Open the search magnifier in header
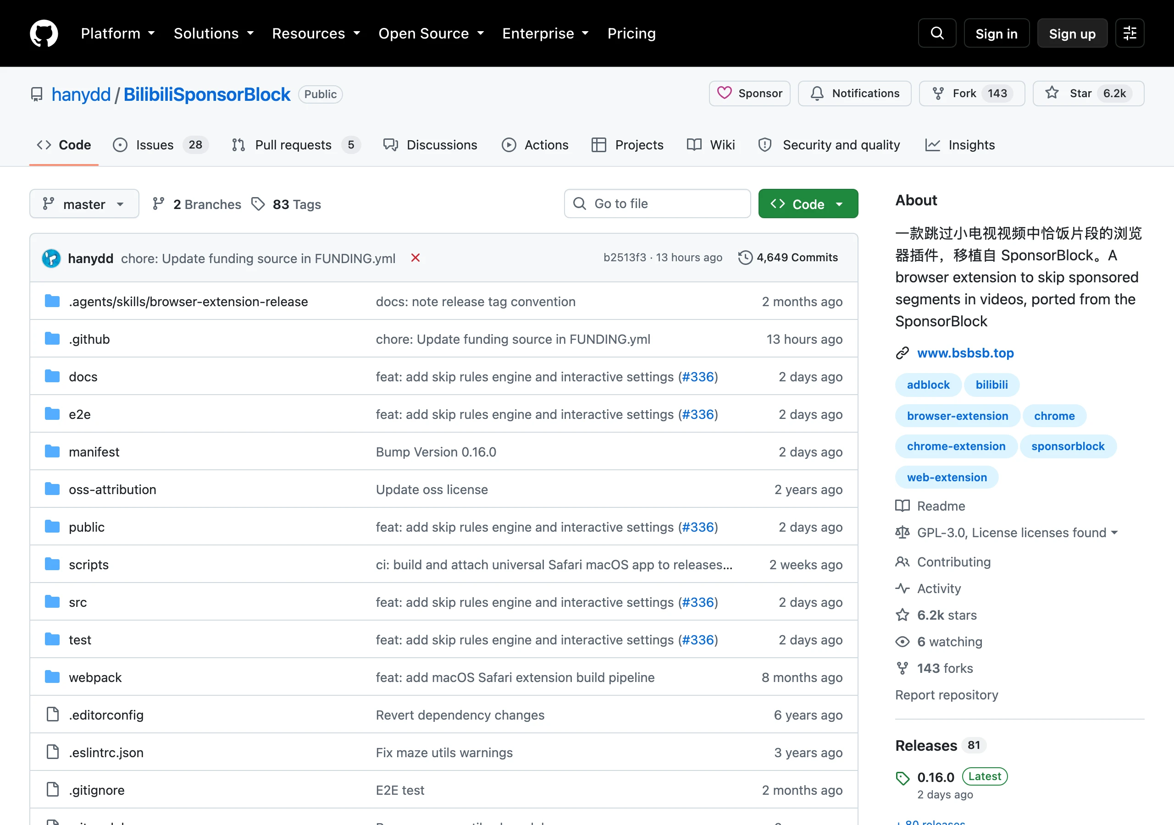Screen dimensions: 1174x825 pos(937,33)
